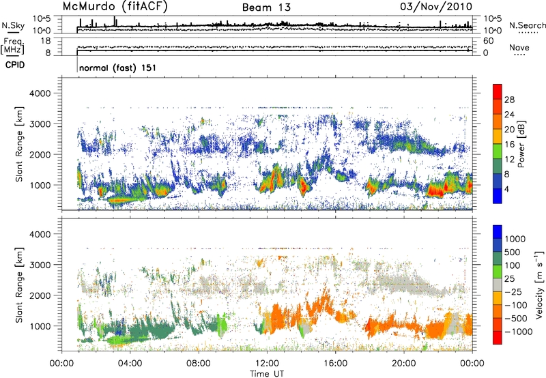Image resolution: width=546 pixels, height=378 pixels.
Task: Click the '20:00' time axis tick label
Action: [404, 364]
